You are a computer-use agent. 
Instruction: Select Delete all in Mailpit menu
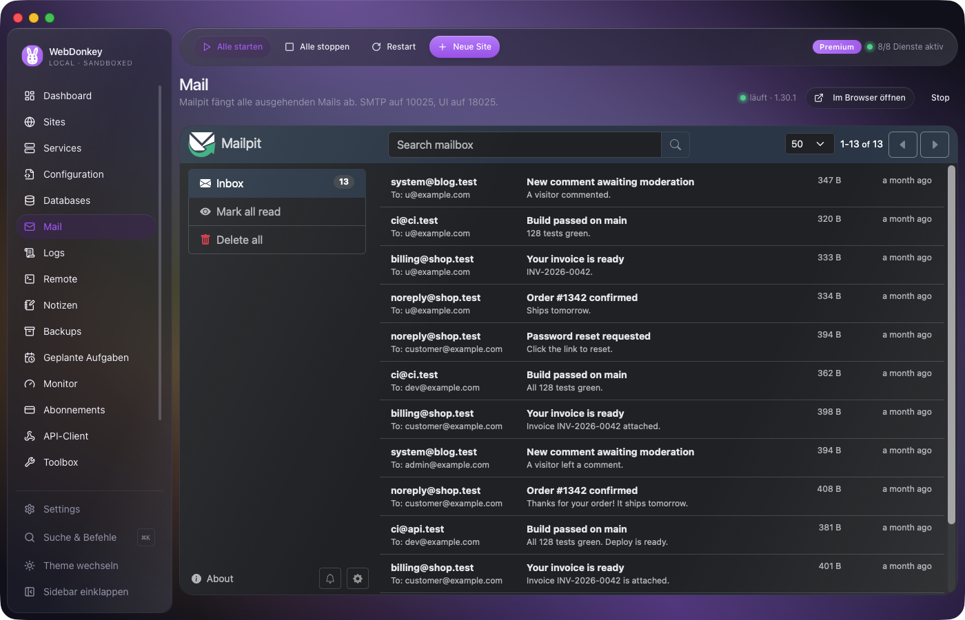tap(277, 240)
